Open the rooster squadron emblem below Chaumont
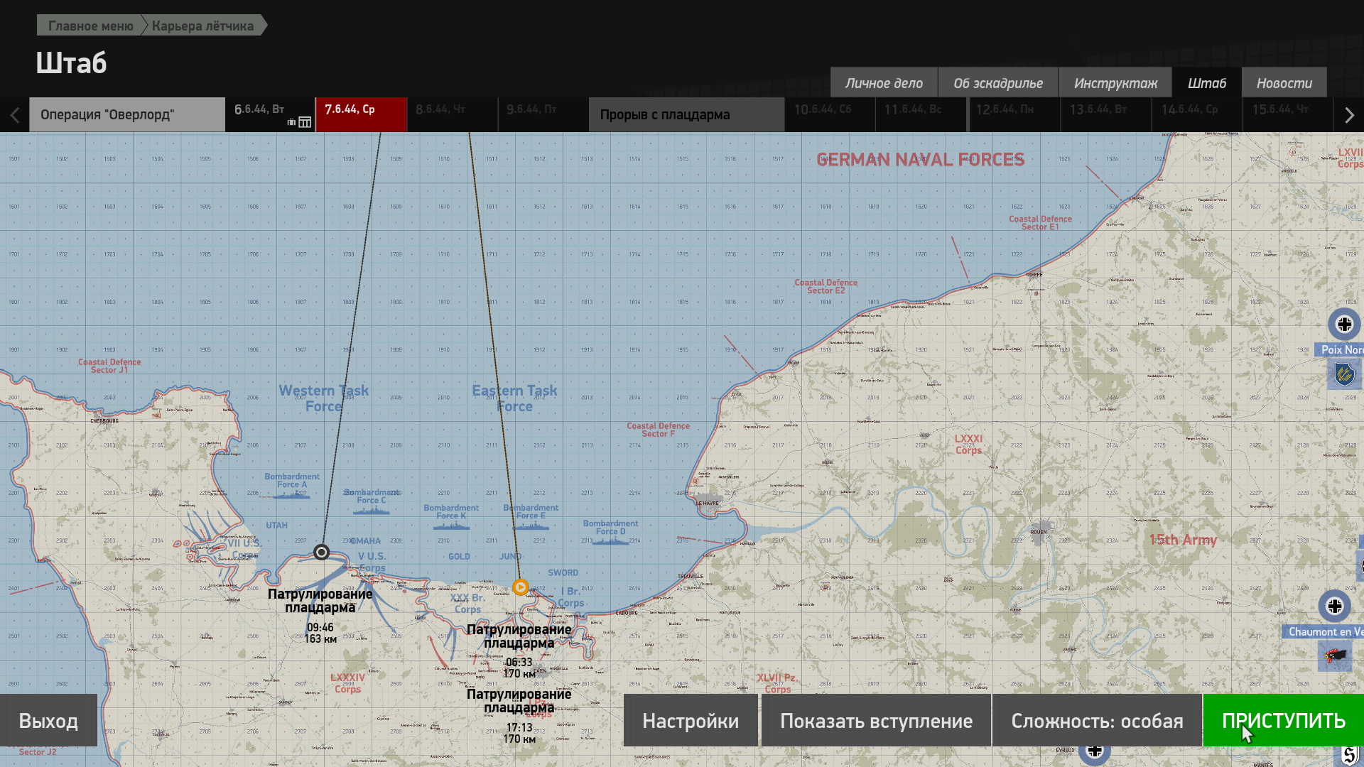This screenshot has width=1364, height=767. coord(1334,656)
